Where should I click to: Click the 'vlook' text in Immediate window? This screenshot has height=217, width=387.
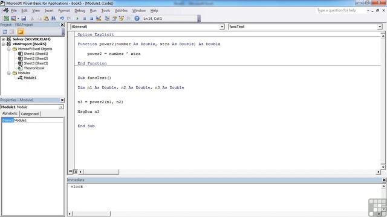(x=77, y=187)
